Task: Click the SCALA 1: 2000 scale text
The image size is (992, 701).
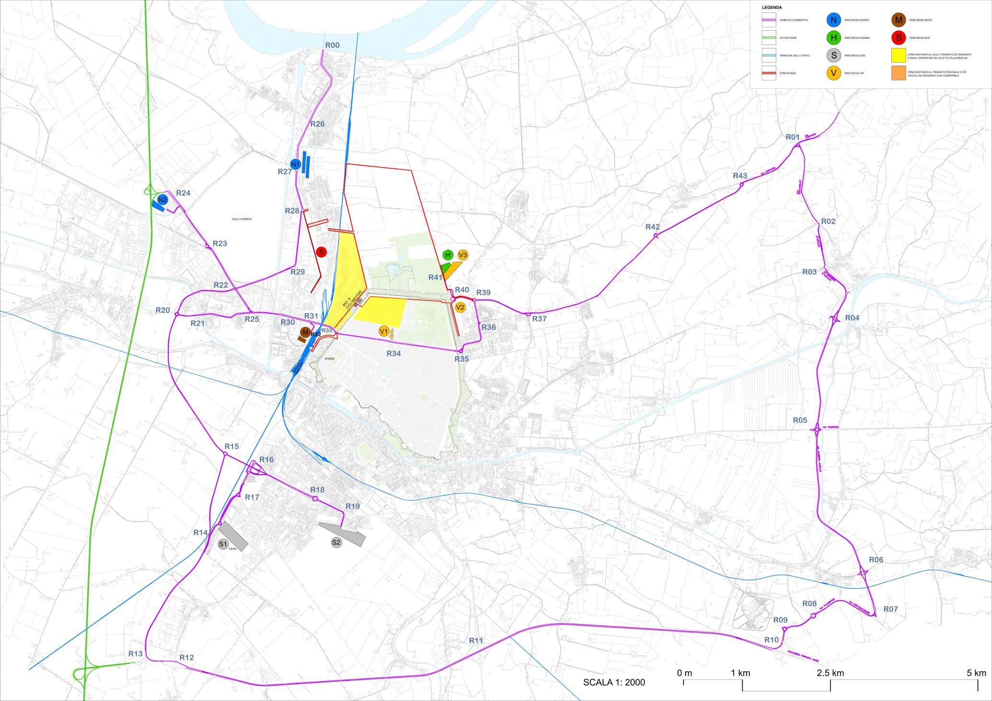Action: tap(614, 682)
